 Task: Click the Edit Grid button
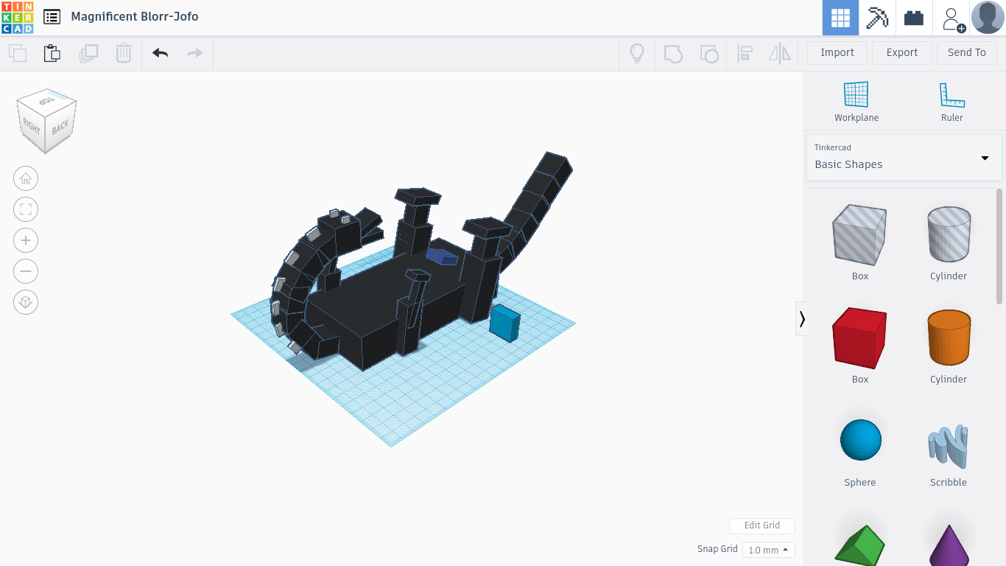pos(762,525)
